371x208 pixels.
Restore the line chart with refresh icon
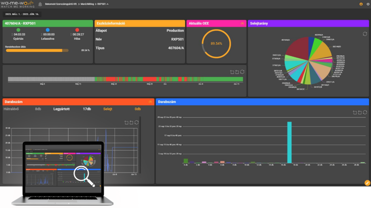pyautogui.click(x=137, y=122)
